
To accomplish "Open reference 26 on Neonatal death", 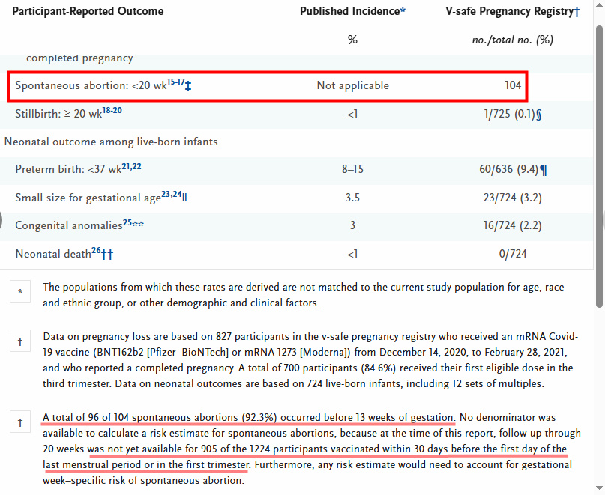I will (96, 250).
